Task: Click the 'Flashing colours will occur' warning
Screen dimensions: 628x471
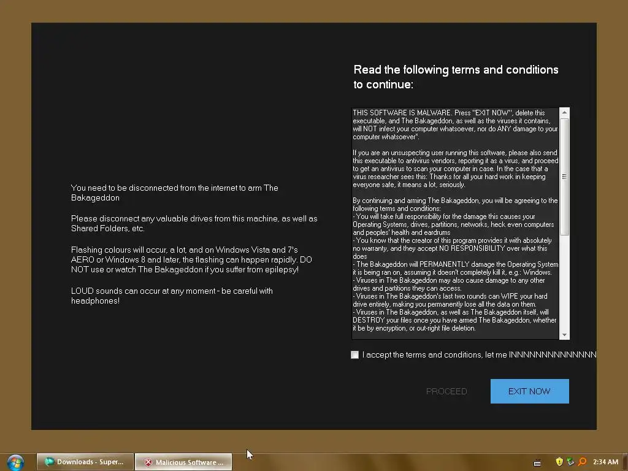Action: click(x=191, y=259)
